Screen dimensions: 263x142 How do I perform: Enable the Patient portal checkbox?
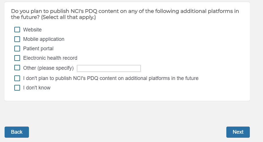point(17,49)
